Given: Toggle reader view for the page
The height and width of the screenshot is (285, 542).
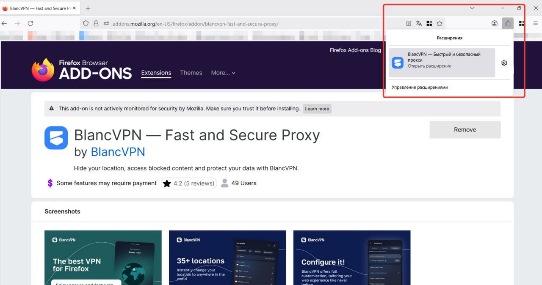Looking at the screenshot, I should [x=408, y=23].
